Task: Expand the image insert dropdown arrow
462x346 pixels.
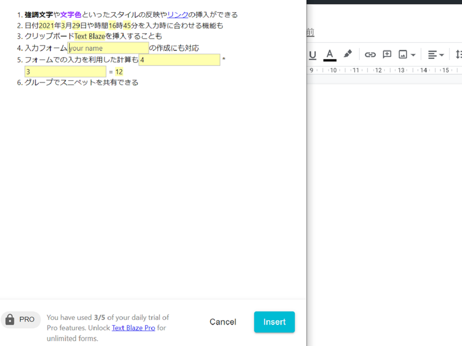Action: pos(412,54)
